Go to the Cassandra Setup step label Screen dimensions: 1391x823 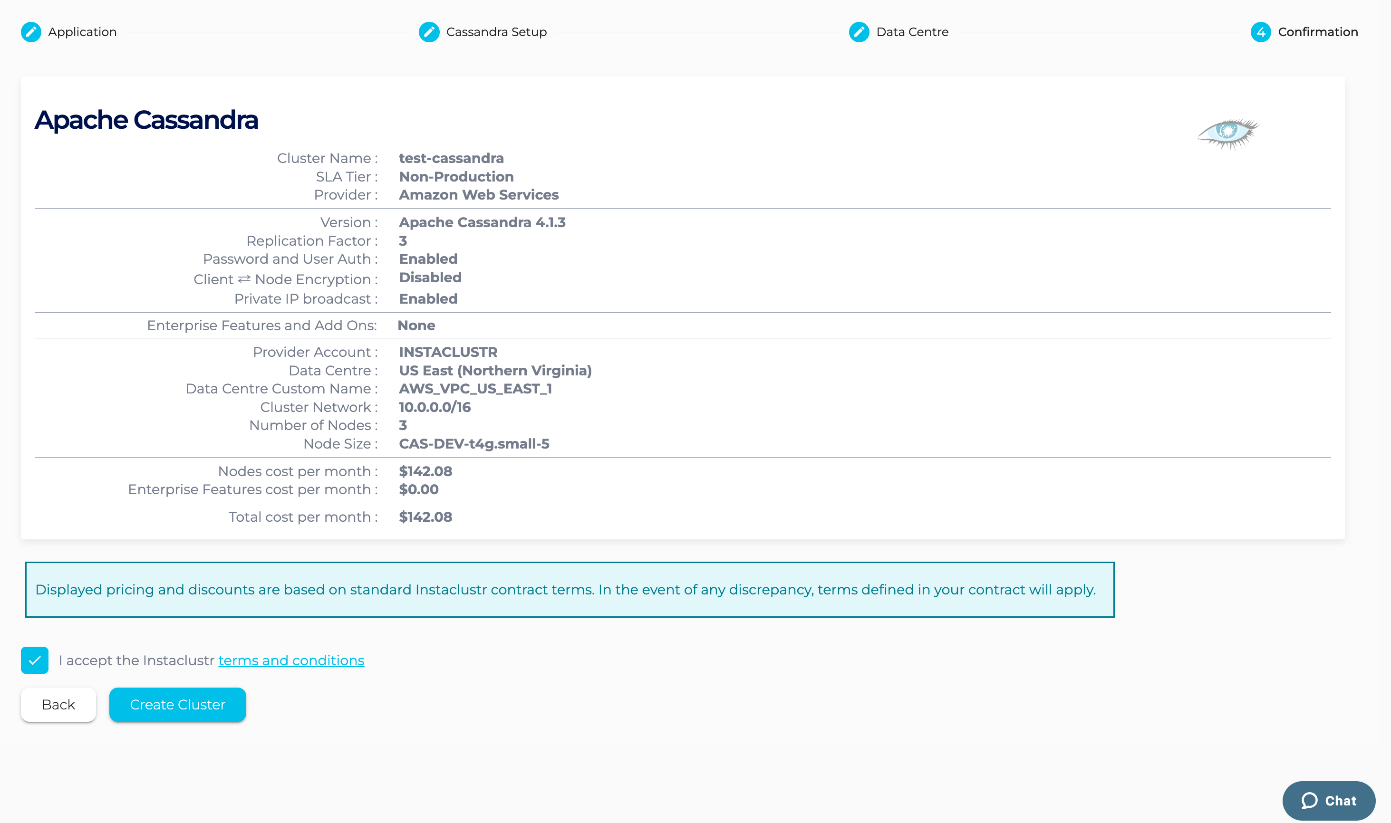[496, 32]
